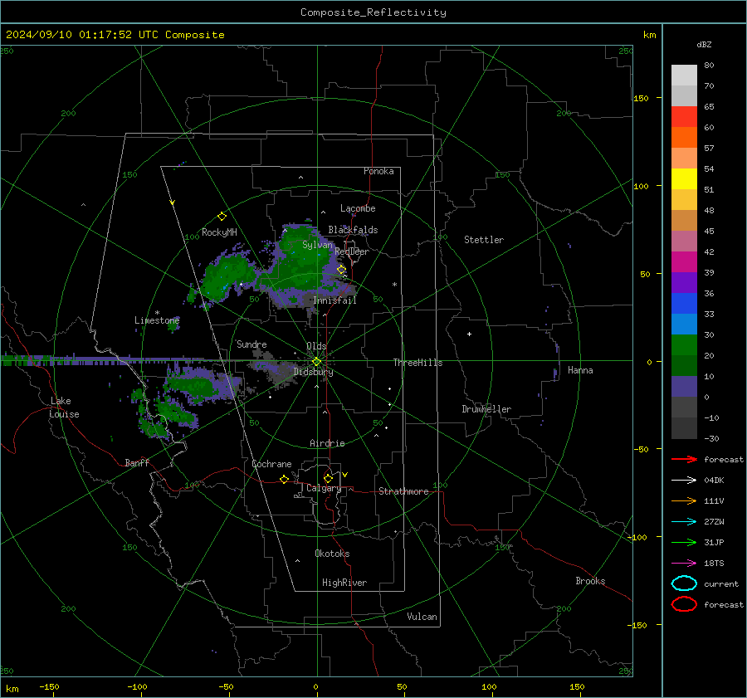
Task: Click the Lacombe city label
Action: click(x=358, y=208)
